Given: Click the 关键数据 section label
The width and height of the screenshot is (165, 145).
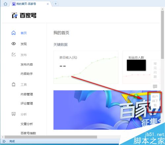Looking at the screenshot, I should coord(60,44).
